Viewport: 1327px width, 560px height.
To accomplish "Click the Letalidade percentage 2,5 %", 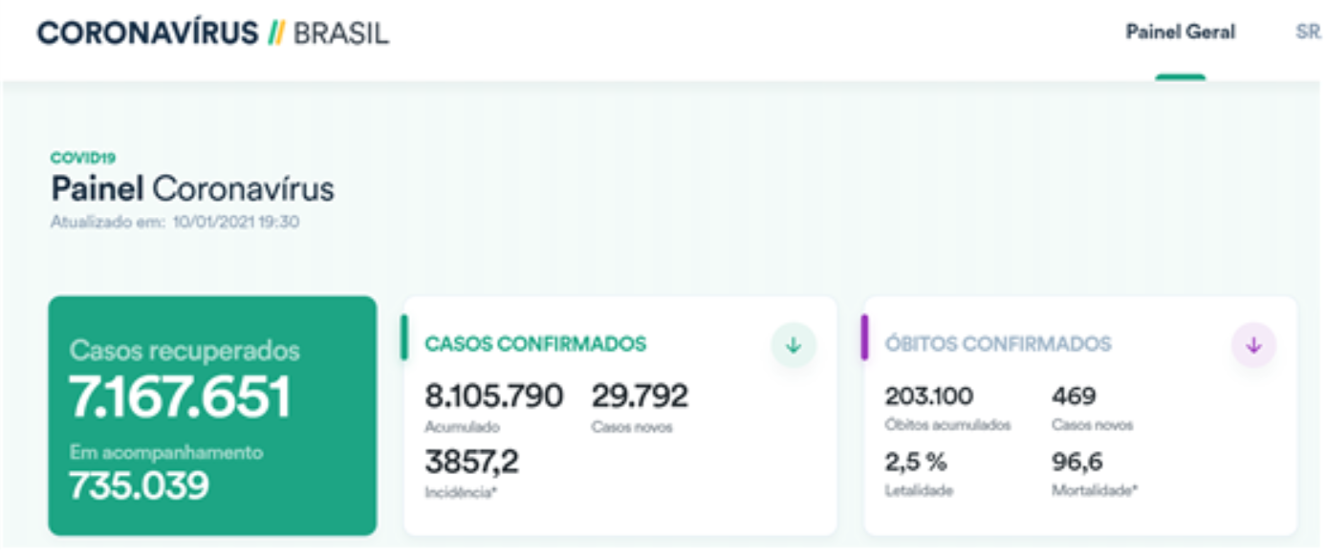I will [x=915, y=463].
